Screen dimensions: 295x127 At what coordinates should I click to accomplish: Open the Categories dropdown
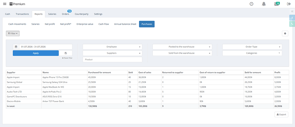tap(252, 53)
